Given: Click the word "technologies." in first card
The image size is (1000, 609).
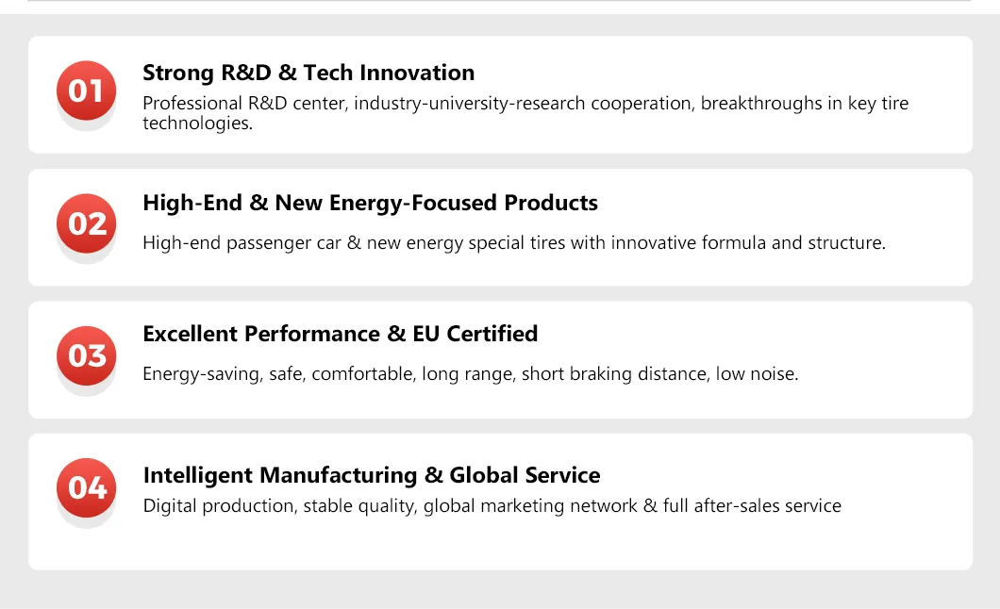Looking at the screenshot, I should point(197,123).
